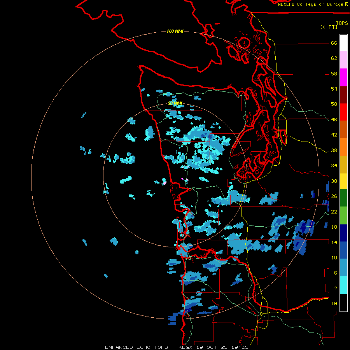Click the "TOPS" legend title
This screenshot has width=350, height=350.
342,23
